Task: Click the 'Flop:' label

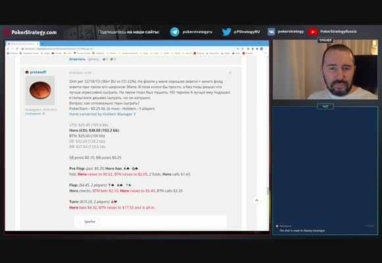Action: point(74,185)
